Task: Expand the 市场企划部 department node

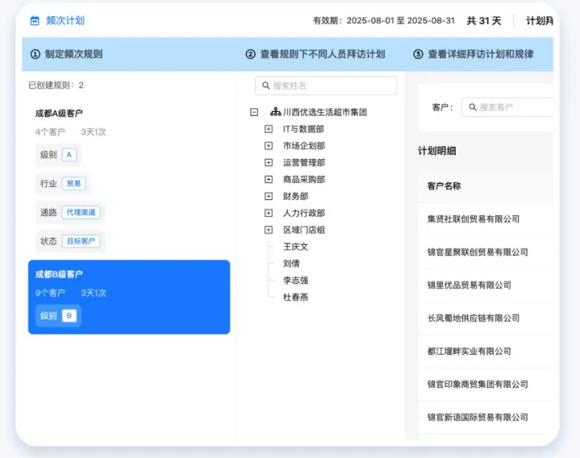Action: [x=269, y=146]
